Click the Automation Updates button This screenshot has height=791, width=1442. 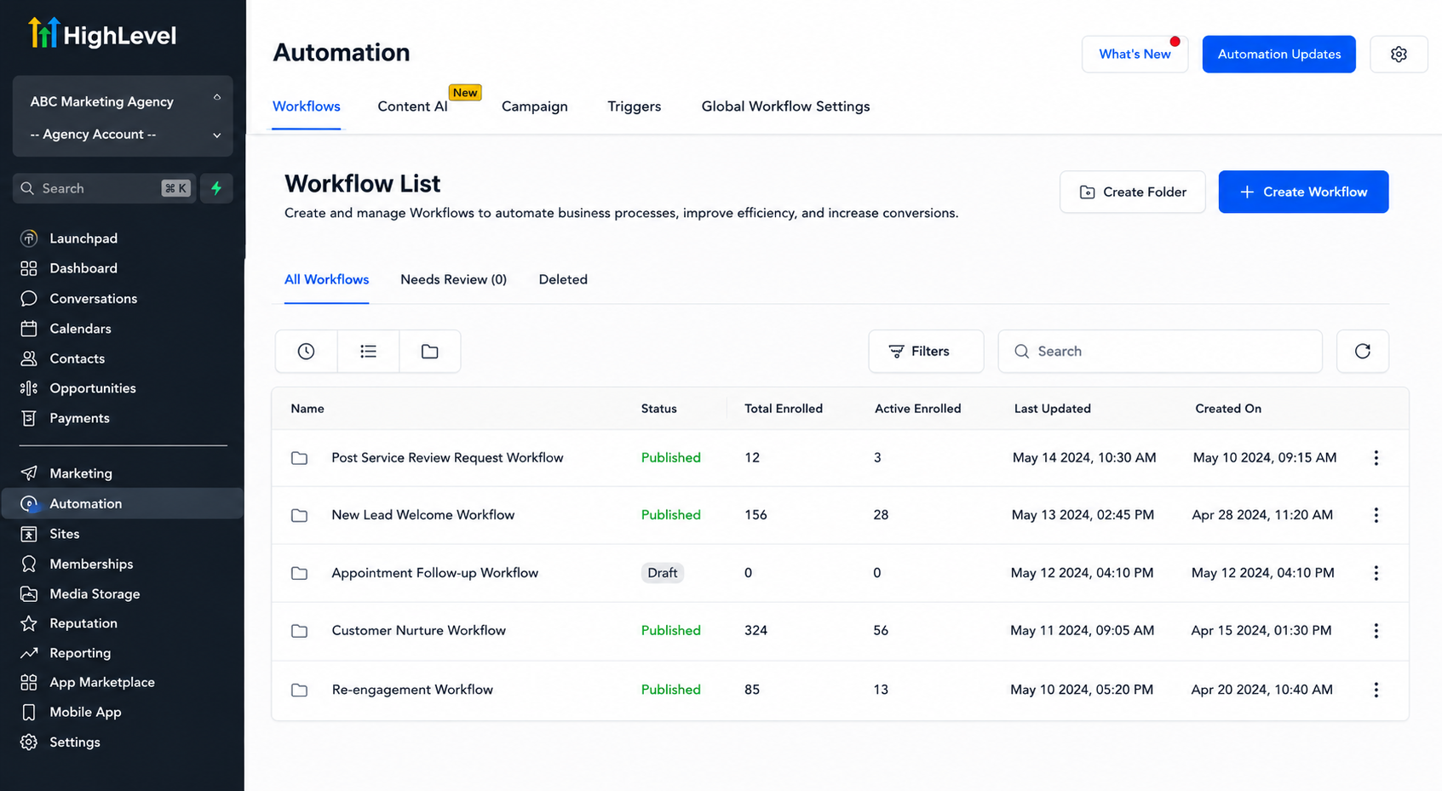tap(1279, 54)
